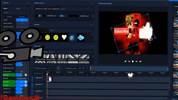Undo the last action in timeline toolbar
Screen dimensions: 178x100
click(x=51, y=68)
